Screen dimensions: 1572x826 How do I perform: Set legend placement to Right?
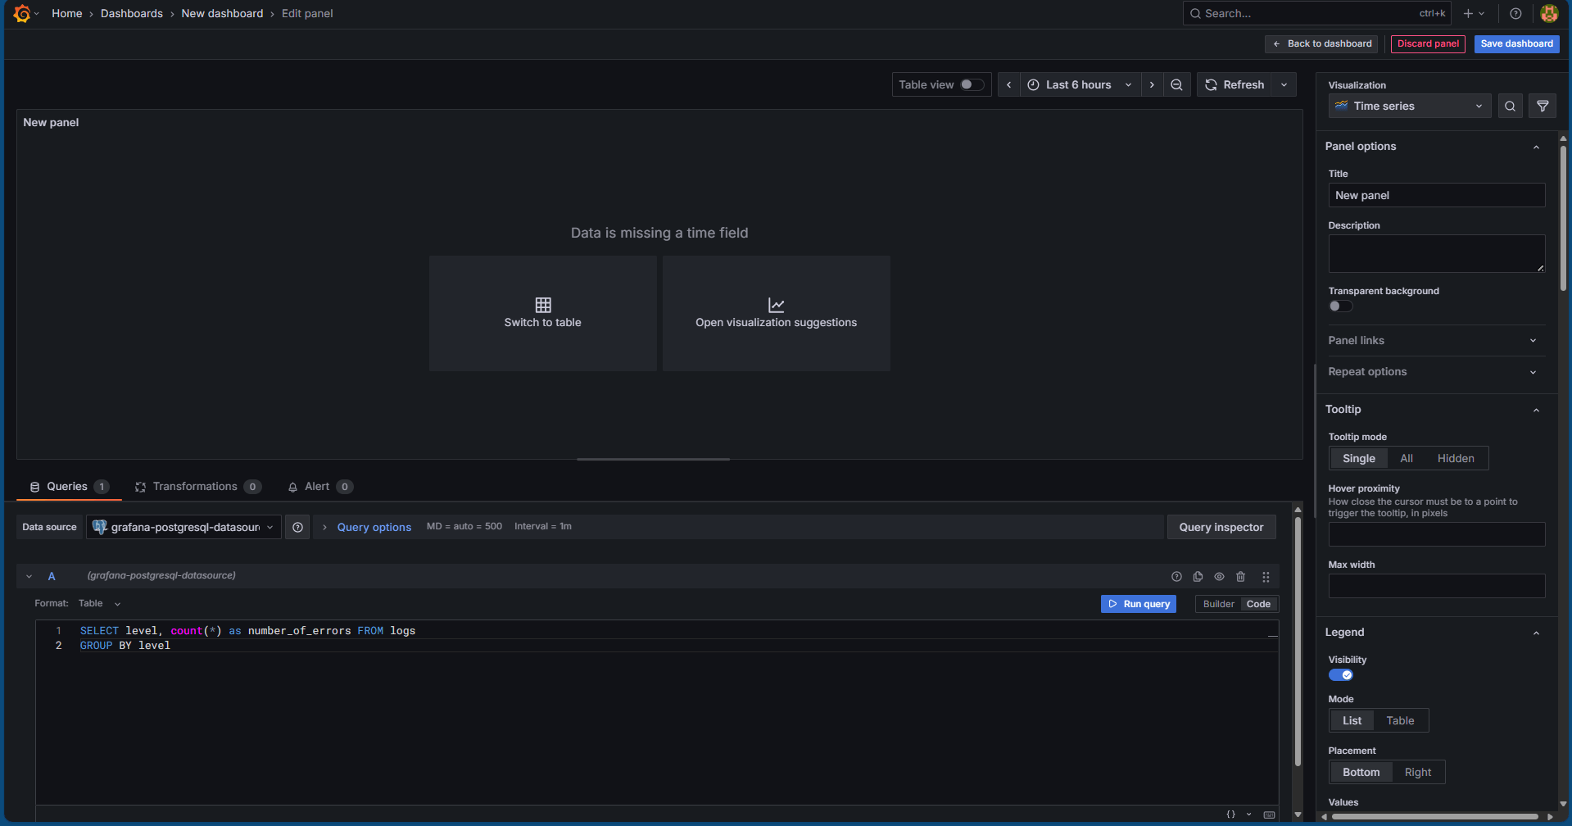pyautogui.click(x=1417, y=772)
